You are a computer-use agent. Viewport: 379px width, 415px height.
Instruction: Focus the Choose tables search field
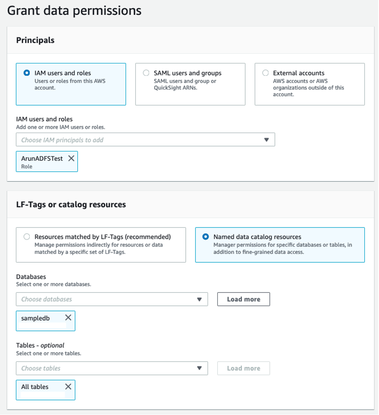point(105,368)
